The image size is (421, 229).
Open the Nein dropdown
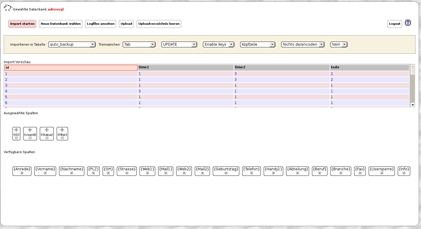(x=339, y=44)
